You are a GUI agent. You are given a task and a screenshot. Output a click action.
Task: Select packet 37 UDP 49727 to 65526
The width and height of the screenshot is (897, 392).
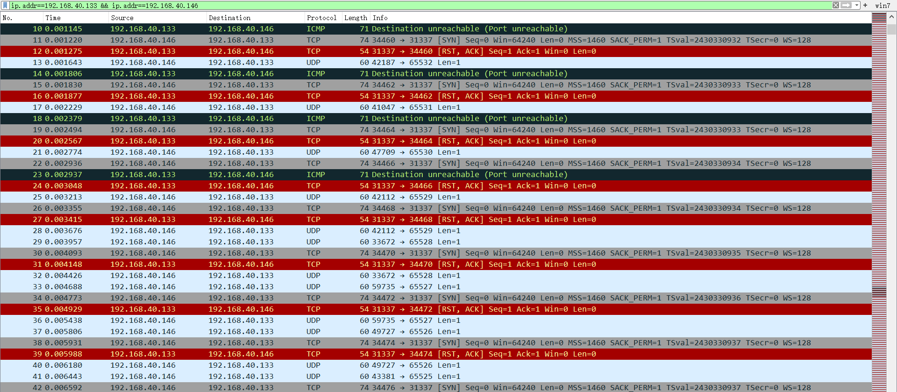point(436,332)
